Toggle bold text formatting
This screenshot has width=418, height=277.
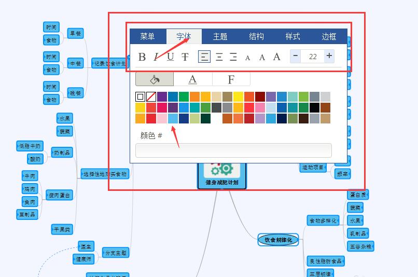(x=142, y=57)
